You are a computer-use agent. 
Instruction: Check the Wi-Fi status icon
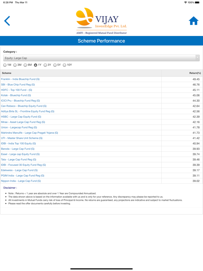(186, 2)
